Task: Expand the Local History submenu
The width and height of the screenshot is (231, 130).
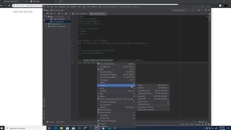Action: point(116,116)
